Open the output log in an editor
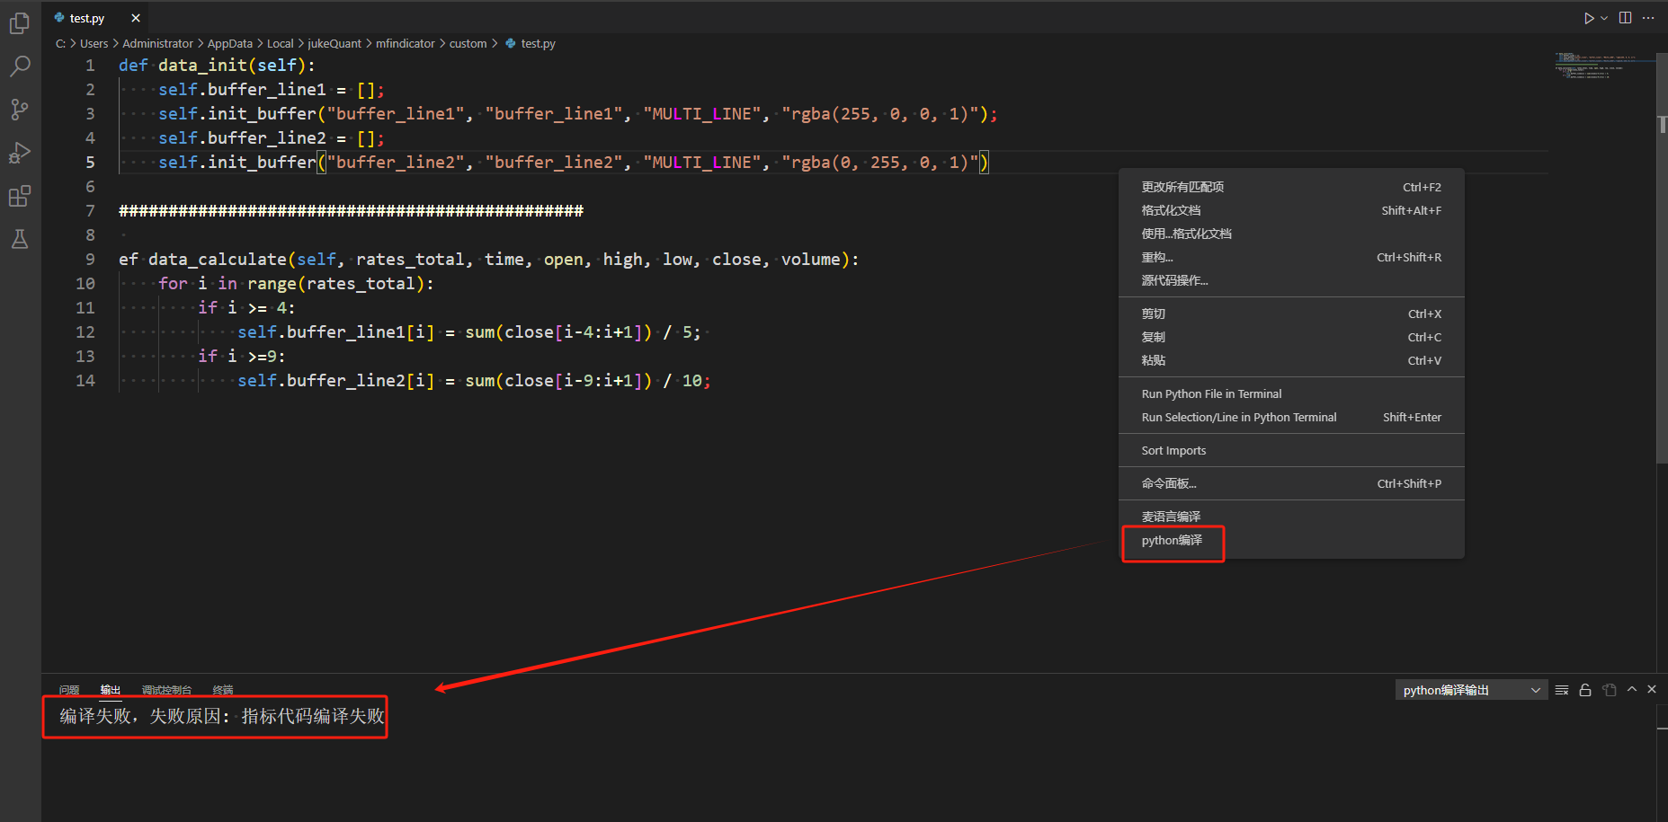Screen dimensions: 1668x822 1610,690
